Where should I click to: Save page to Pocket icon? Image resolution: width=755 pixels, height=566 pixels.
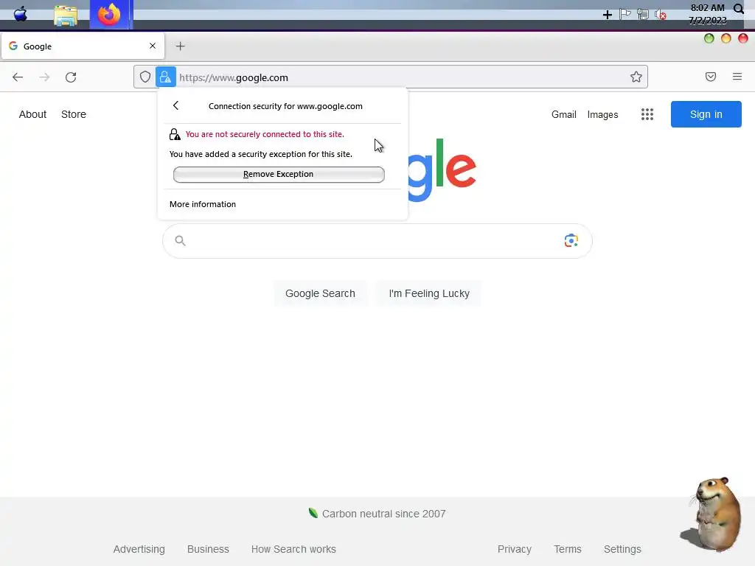(711, 77)
